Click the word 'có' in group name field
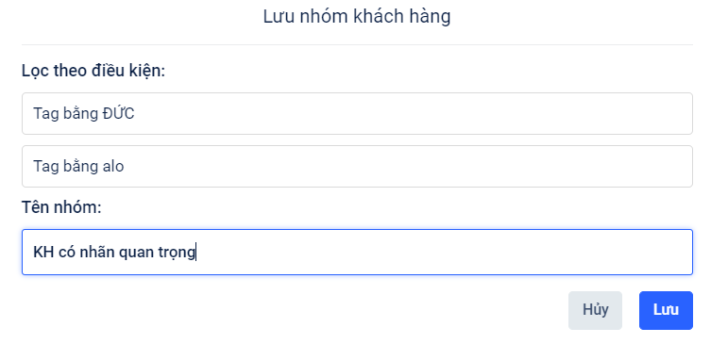This screenshot has height=344, width=711. click(67, 253)
